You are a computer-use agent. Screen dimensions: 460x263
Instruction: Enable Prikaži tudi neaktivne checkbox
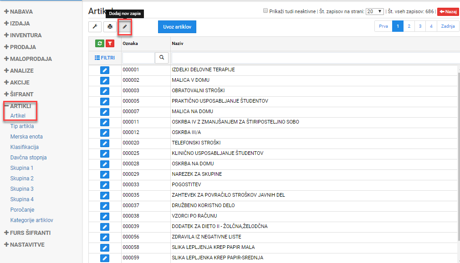click(x=266, y=11)
